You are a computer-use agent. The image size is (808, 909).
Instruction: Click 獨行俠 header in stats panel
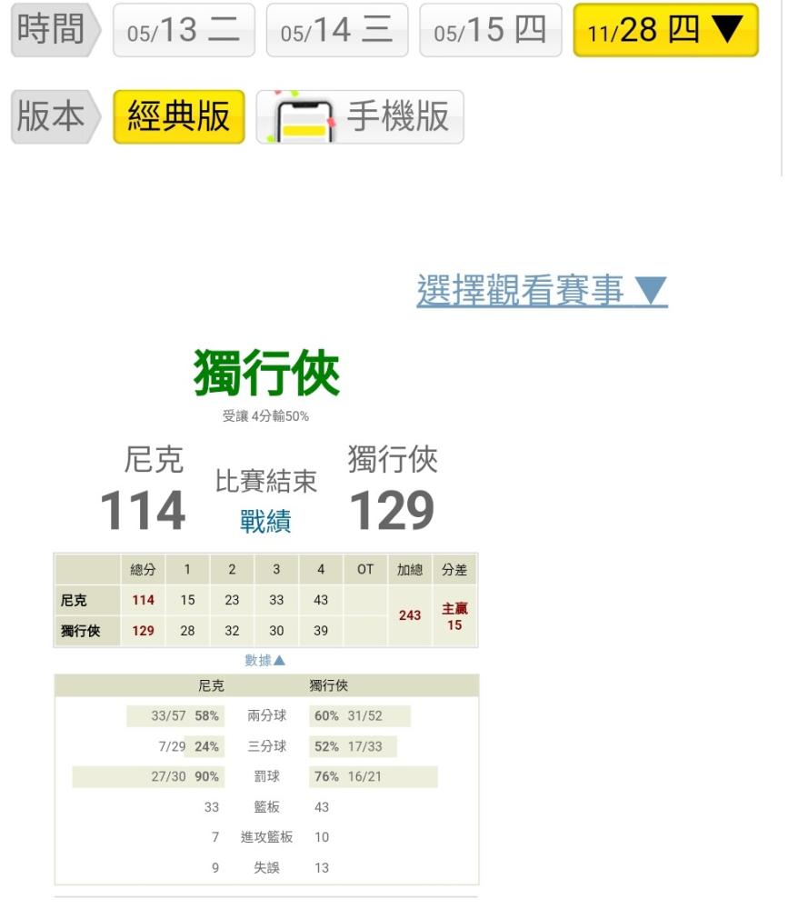(329, 685)
